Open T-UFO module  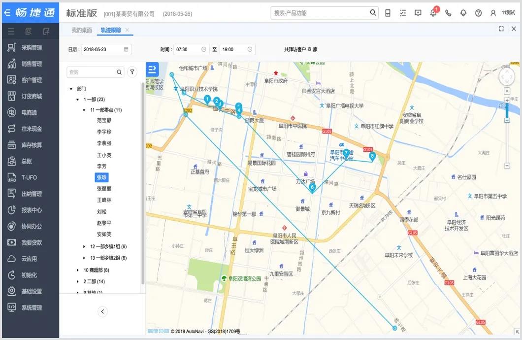coord(31,177)
